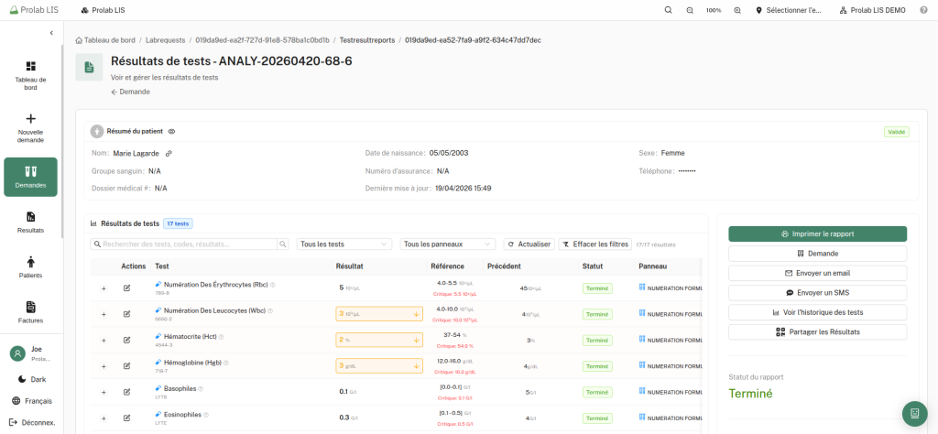The image size is (938, 434).
Task: Open Factures in the sidebar
Action: pos(31,312)
